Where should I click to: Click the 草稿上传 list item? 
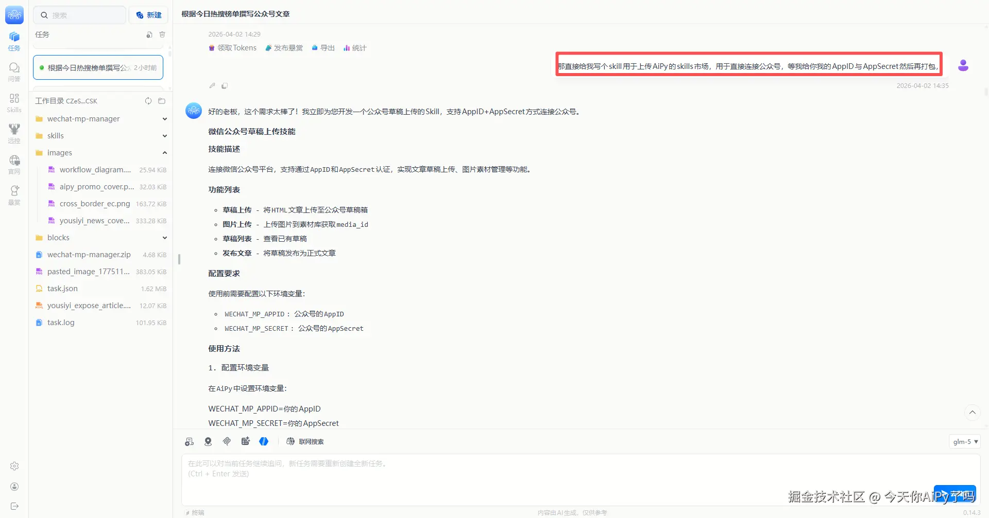[295, 210]
